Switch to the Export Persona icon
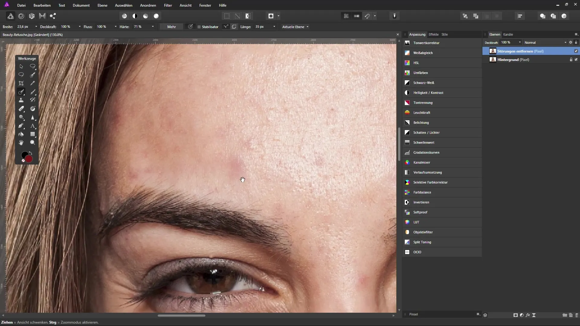 [53, 16]
